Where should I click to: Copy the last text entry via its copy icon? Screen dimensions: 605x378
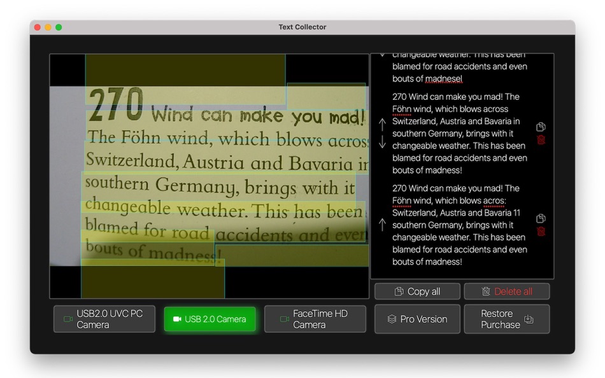pyautogui.click(x=541, y=219)
